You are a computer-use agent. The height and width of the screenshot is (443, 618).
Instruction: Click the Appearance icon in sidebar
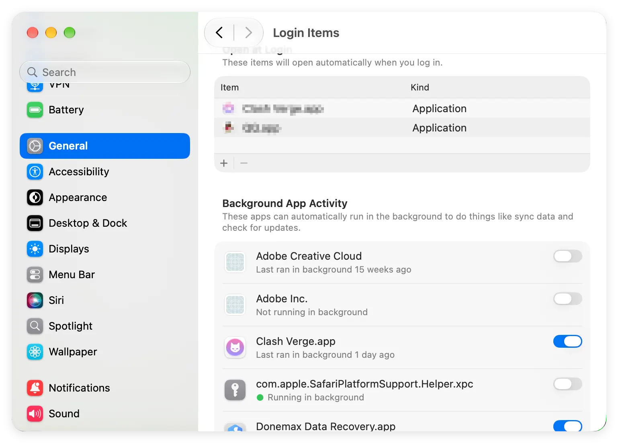35,197
